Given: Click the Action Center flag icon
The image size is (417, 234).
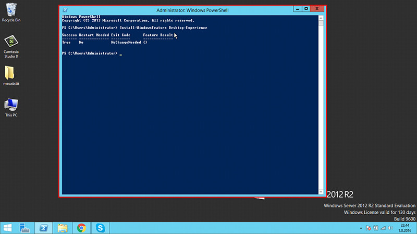Looking at the screenshot, I should (x=368, y=228).
